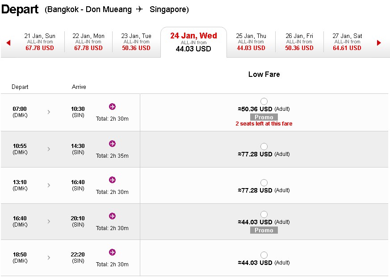Click the '2 seats left at this fare' notice

click(x=264, y=124)
